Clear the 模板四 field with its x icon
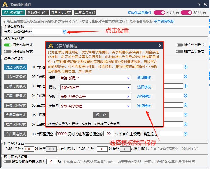The image size is (210, 169). click(128, 106)
